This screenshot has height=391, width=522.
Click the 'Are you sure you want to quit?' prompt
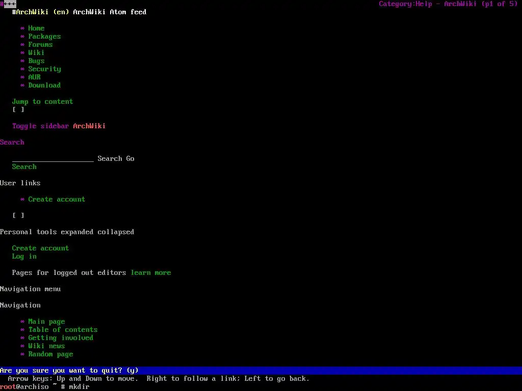(69, 371)
